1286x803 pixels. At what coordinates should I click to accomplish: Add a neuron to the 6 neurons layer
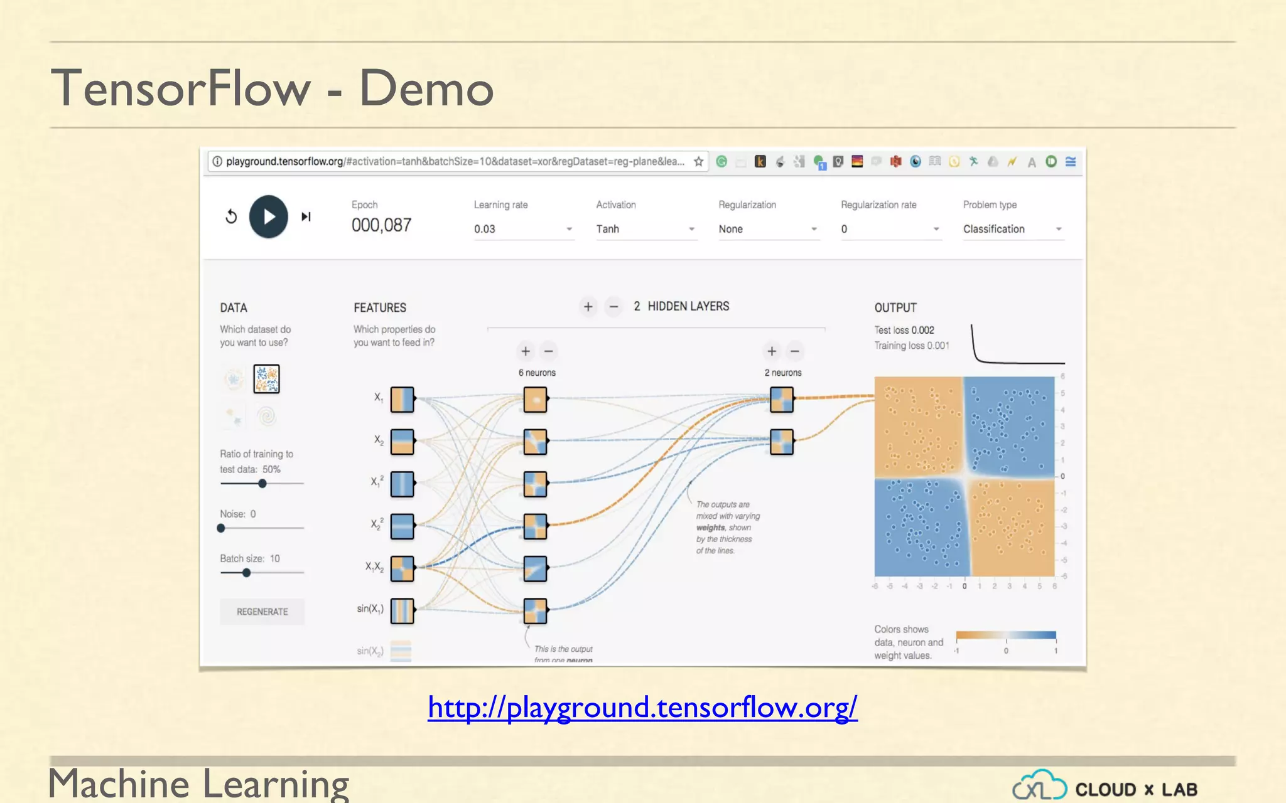526,351
